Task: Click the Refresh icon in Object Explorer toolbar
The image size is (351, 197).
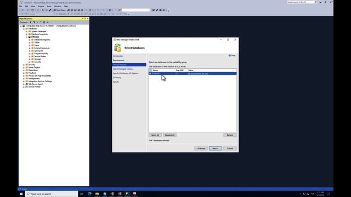Action: click(44, 22)
